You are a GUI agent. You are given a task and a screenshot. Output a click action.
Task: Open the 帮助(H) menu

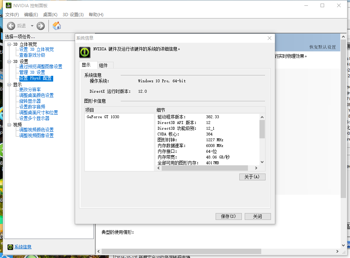(96, 14)
